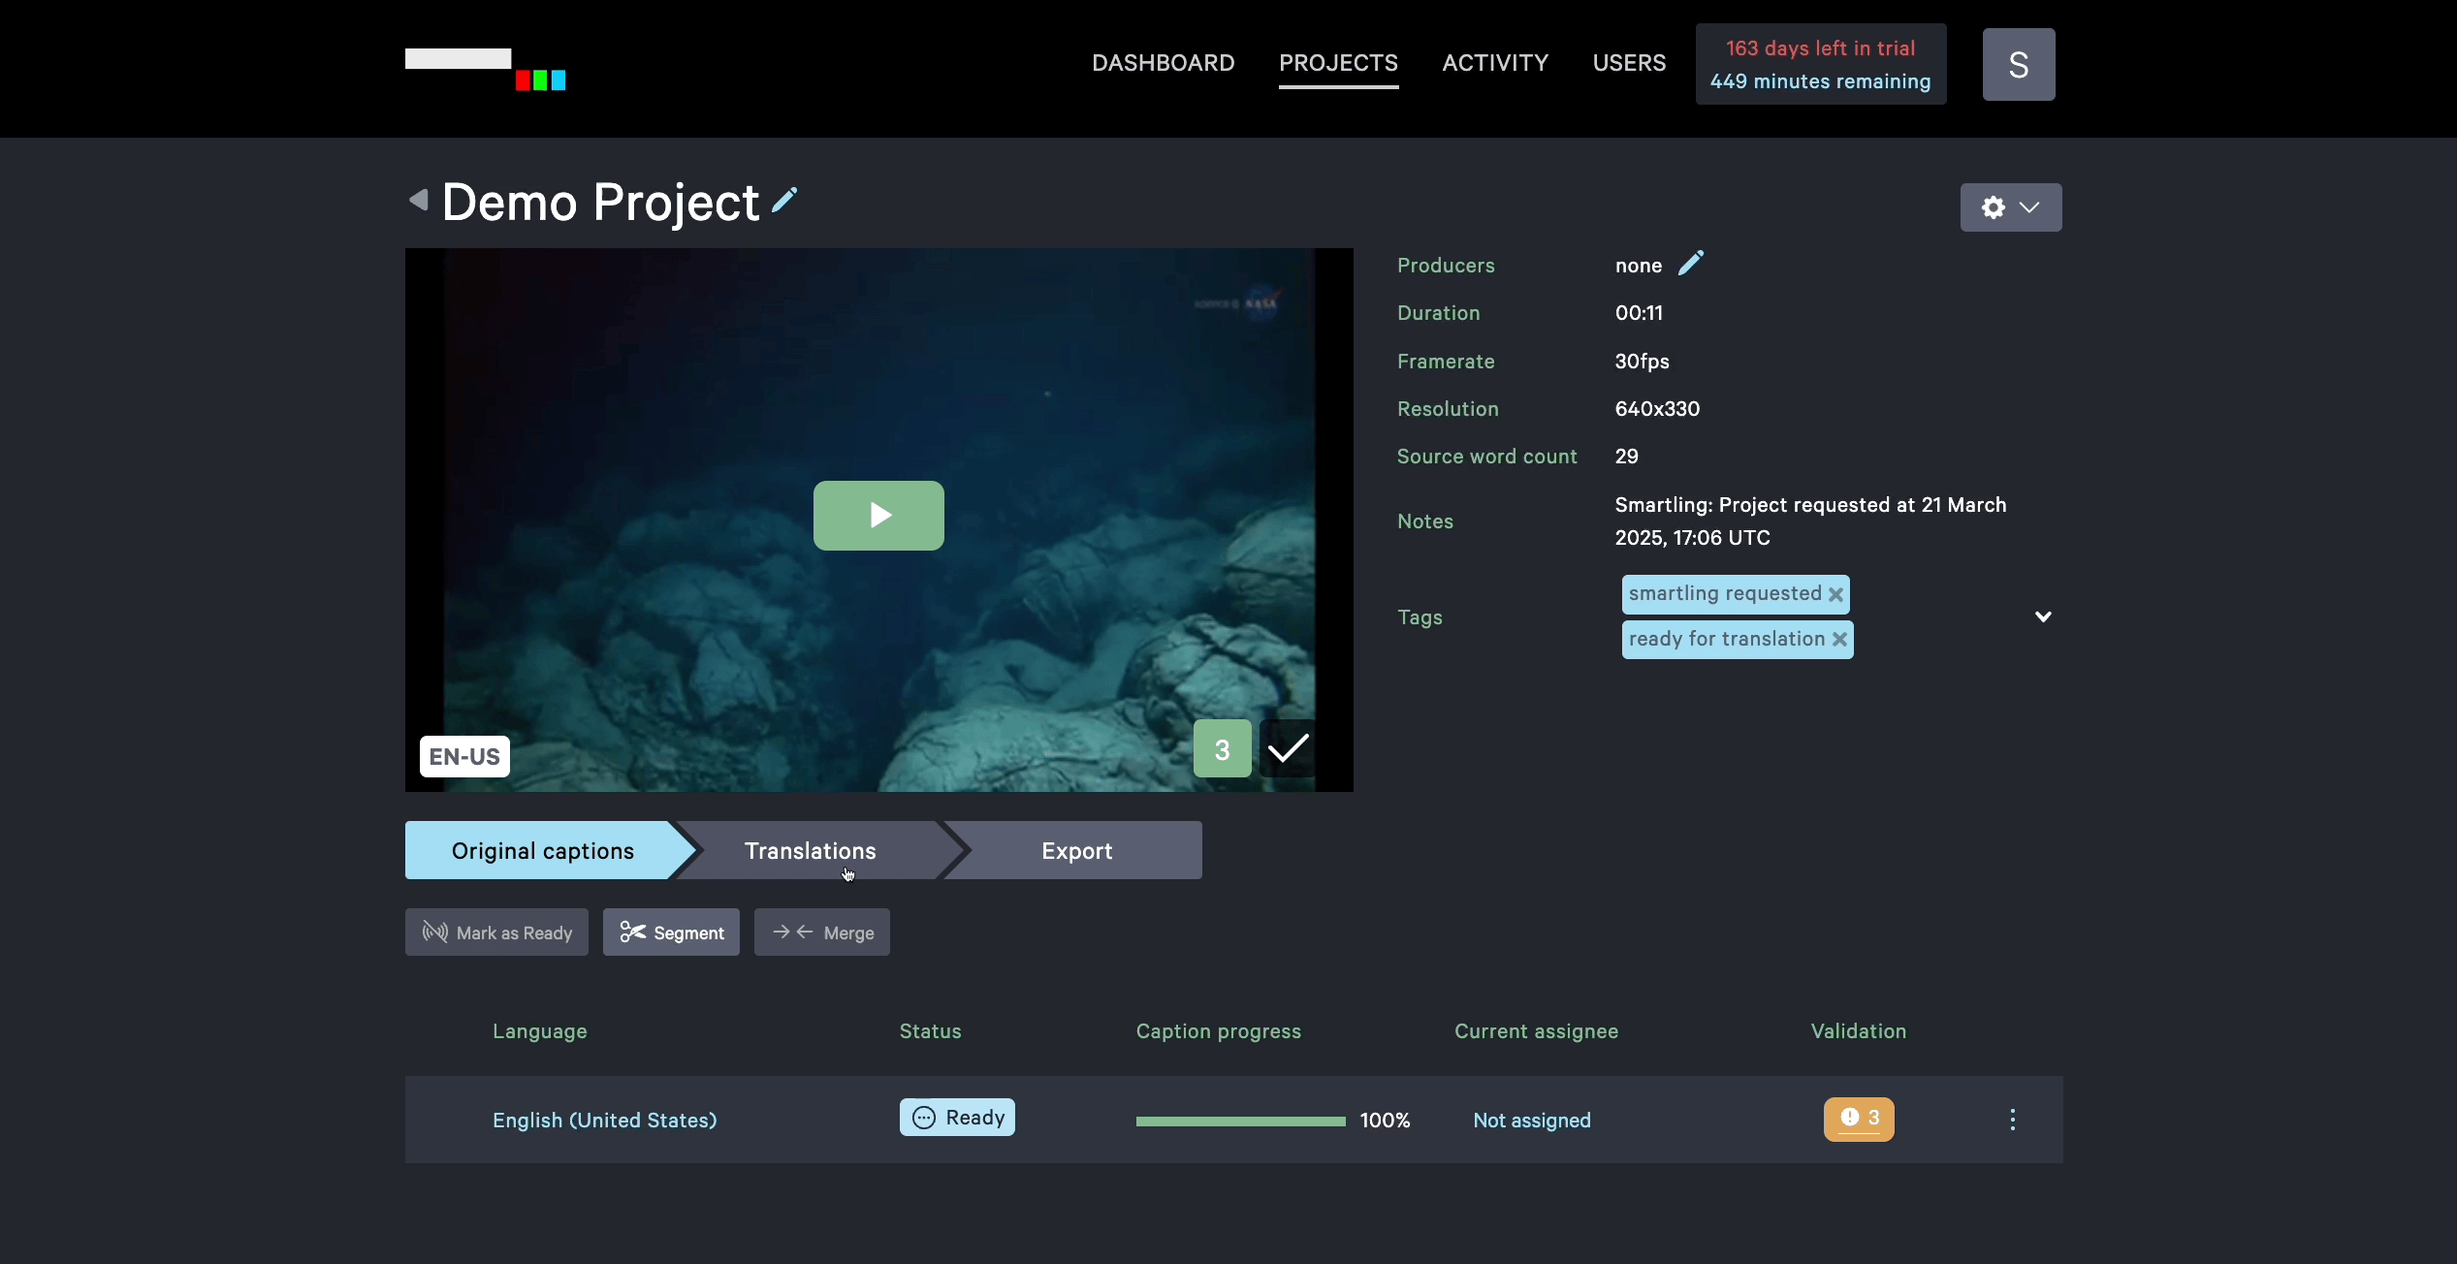Click the caption progress bar

(1240, 1122)
